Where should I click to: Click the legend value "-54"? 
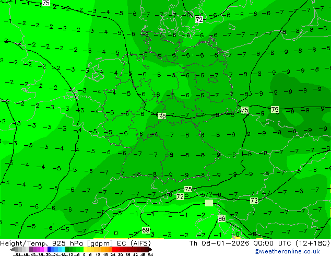[x=17, y=254]
